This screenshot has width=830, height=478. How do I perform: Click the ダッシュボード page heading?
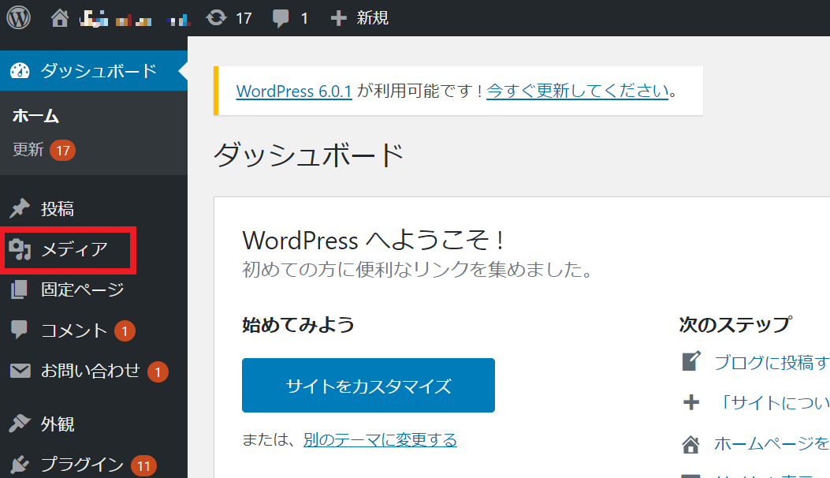point(309,155)
